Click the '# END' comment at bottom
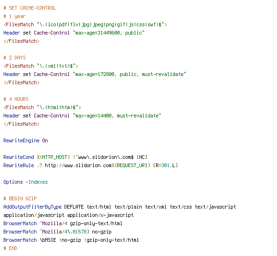Viewport: 277px width, 256px height. click(x=10, y=249)
